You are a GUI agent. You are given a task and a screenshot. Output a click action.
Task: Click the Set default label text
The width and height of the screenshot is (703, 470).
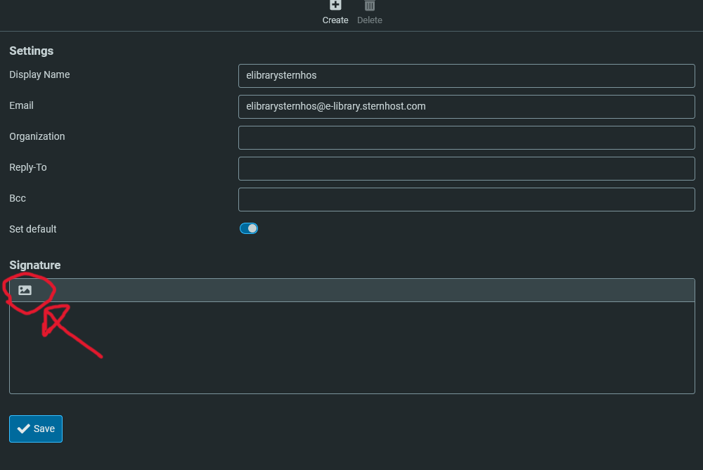pyautogui.click(x=33, y=229)
